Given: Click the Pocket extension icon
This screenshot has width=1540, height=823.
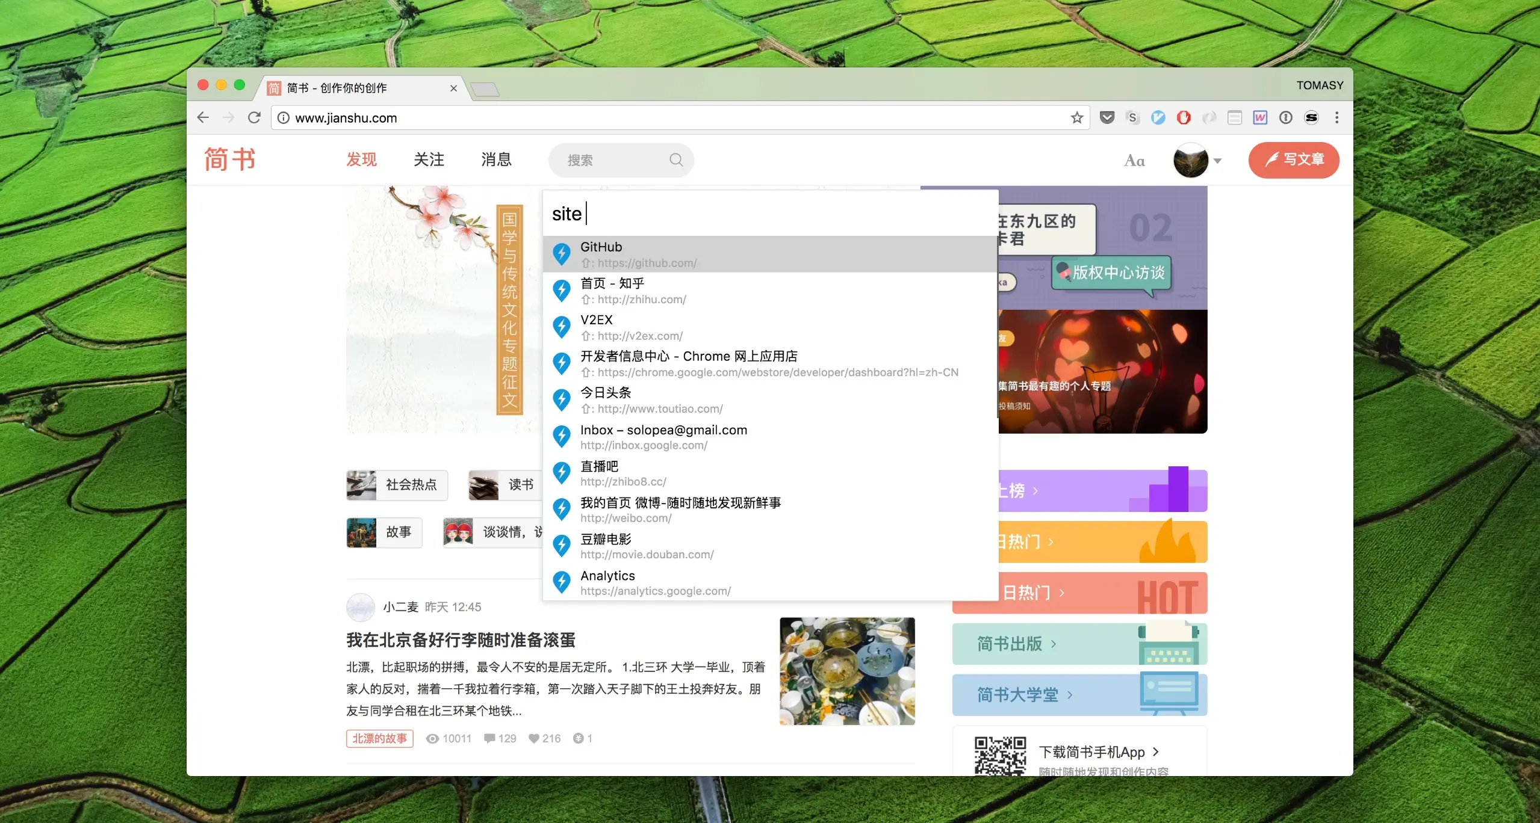Looking at the screenshot, I should point(1107,117).
